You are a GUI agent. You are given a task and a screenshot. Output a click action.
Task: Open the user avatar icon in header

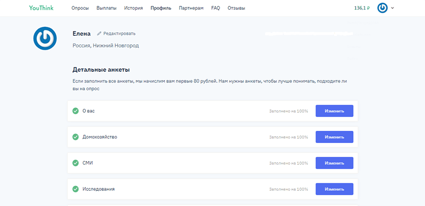382,8
